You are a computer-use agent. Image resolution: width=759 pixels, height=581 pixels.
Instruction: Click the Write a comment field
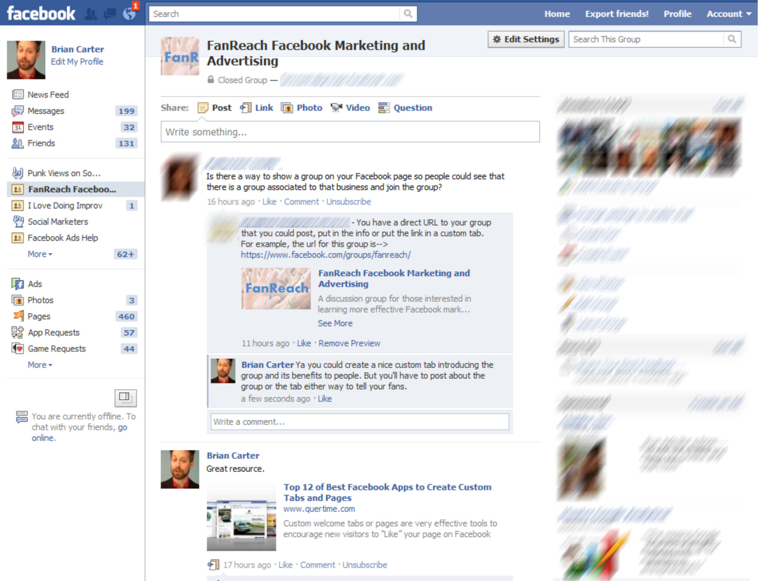[359, 421]
